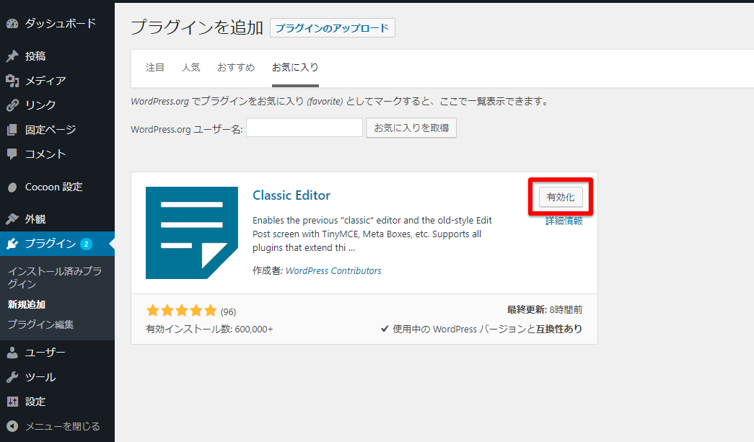This screenshot has height=442, width=754.
Task: Click the compatibility checkmark icon
Action: tap(385, 329)
